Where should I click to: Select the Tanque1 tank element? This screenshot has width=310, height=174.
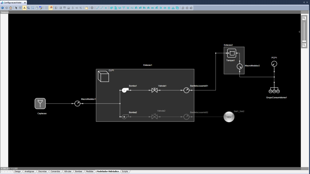[232, 53]
